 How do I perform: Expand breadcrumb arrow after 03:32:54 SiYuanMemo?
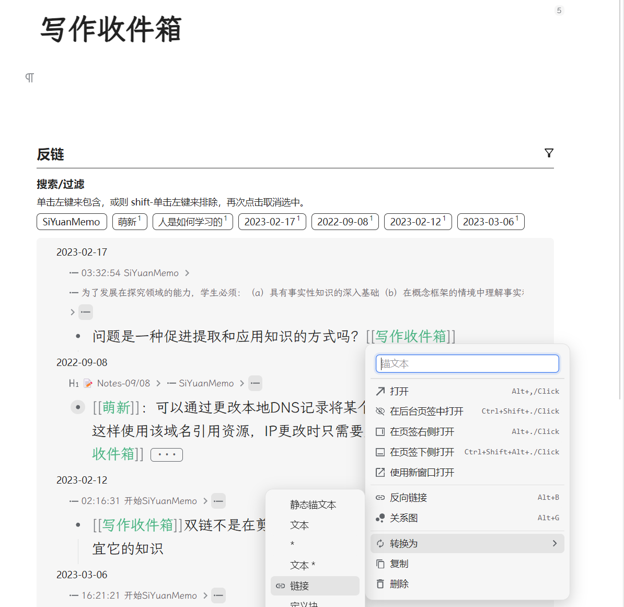tap(187, 273)
